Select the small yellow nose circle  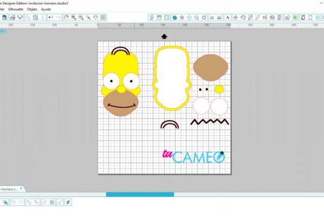tap(219, 89)
